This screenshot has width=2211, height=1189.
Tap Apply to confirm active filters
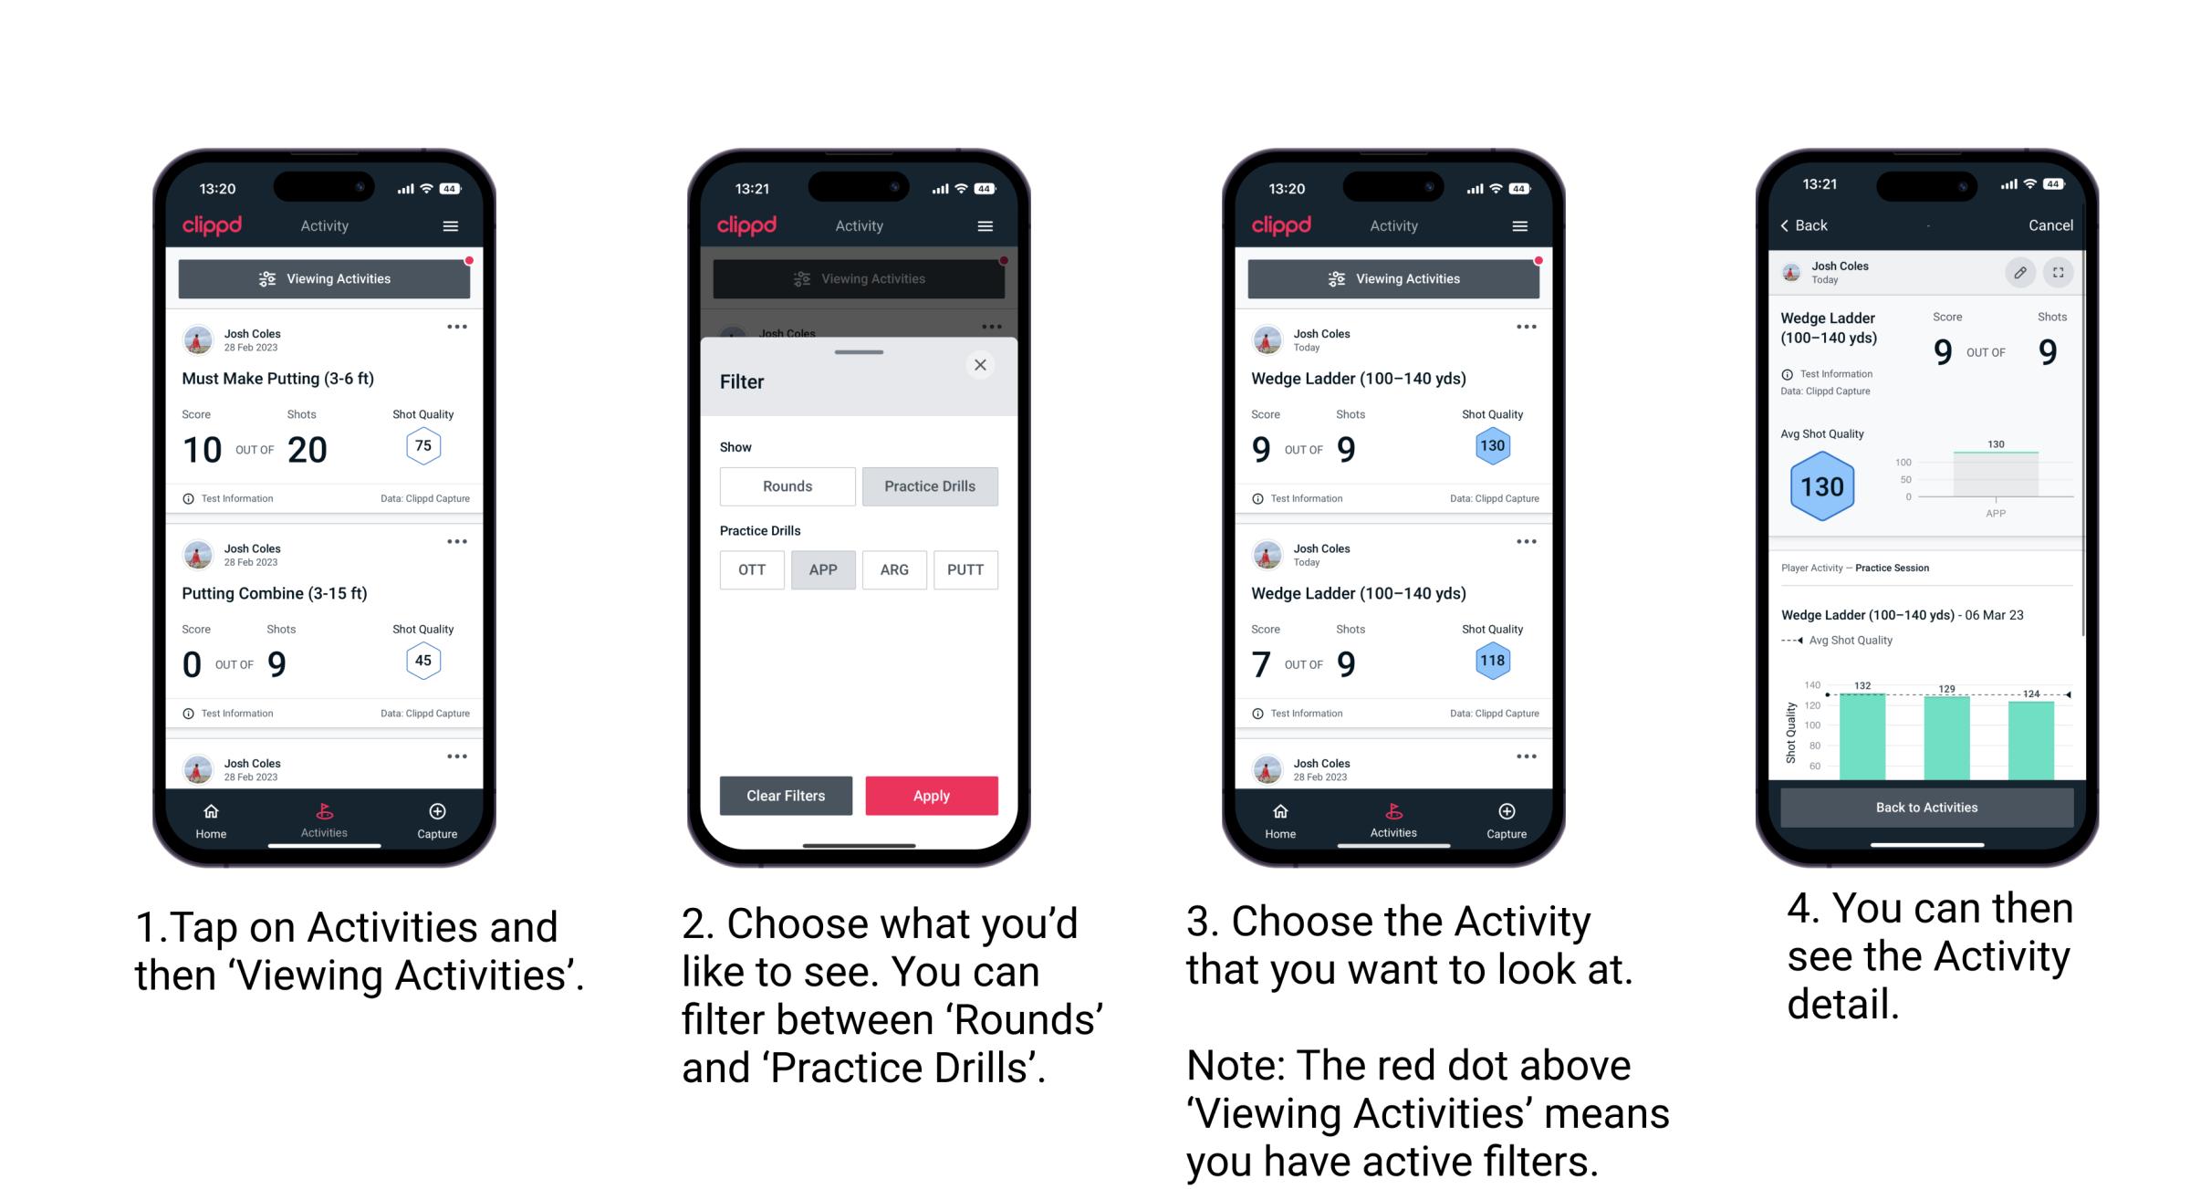pyautogui.click(x=932, y=794)
